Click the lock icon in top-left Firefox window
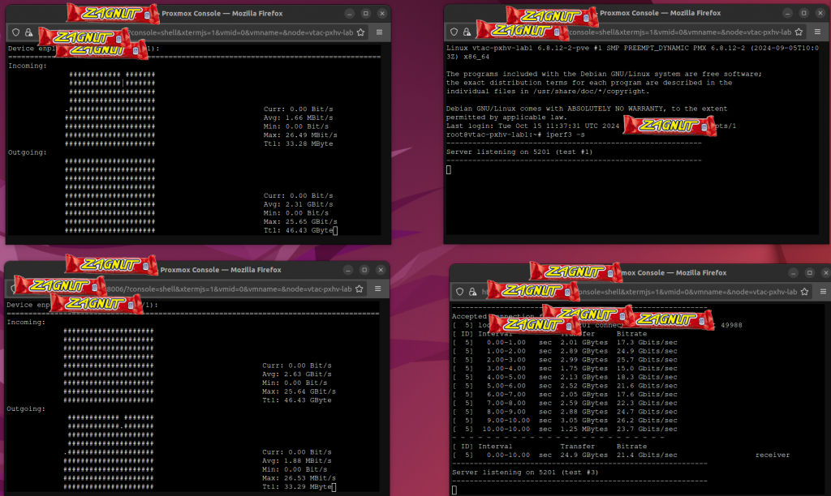The height and width of the screenshot is (496, 831). 28,32
